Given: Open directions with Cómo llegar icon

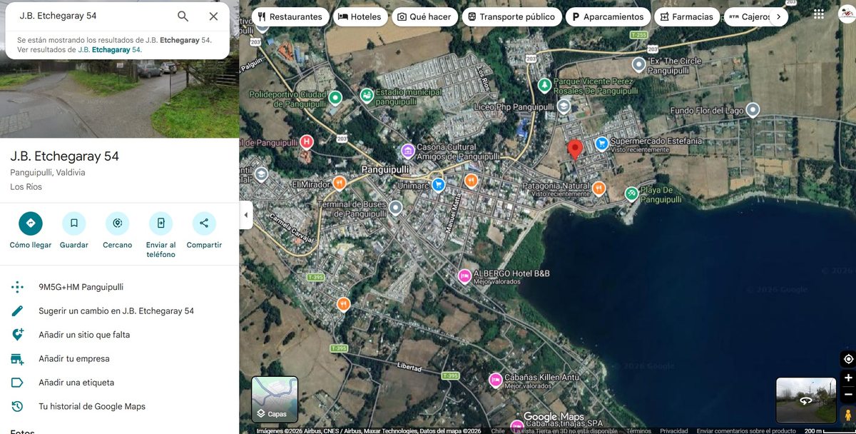Looking at the screenshot, I should pyautogui.click(x=31, y=223).
